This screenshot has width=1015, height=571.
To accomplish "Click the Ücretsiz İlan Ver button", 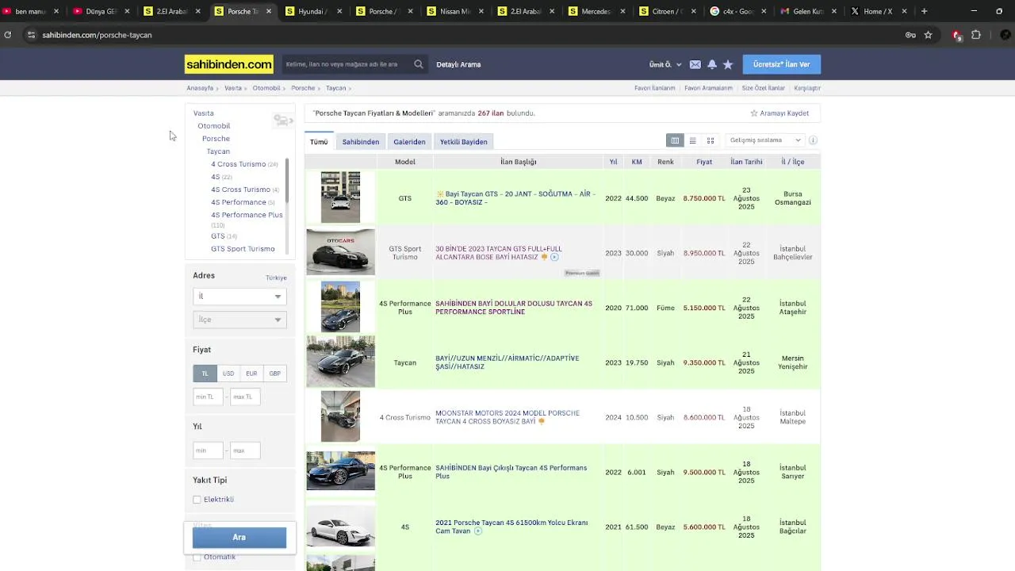I will tap(781, 64).
